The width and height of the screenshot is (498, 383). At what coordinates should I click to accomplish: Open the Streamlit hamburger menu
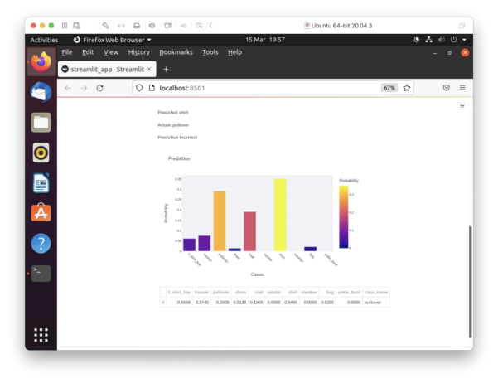(x=462, y=105)
